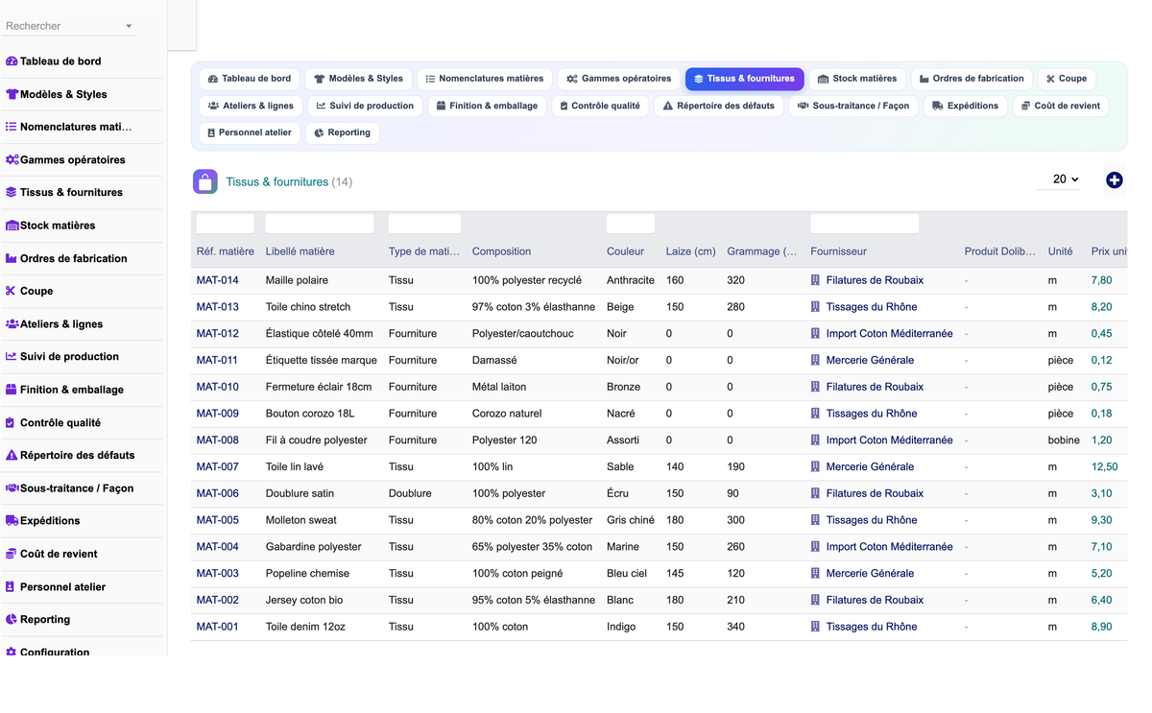
Task: Click the Réf. matière filter field
Action: 226,224
